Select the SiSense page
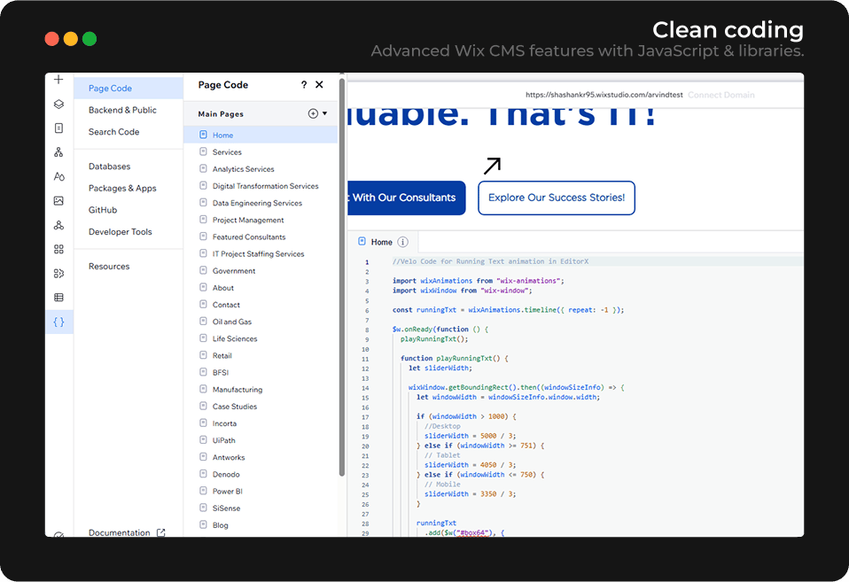The height and width of the screenshot is (582, 849). coord(261,508)
